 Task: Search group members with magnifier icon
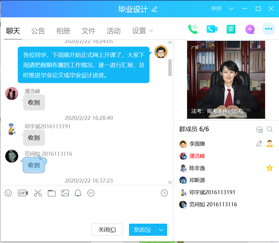(x=269, y=129)
